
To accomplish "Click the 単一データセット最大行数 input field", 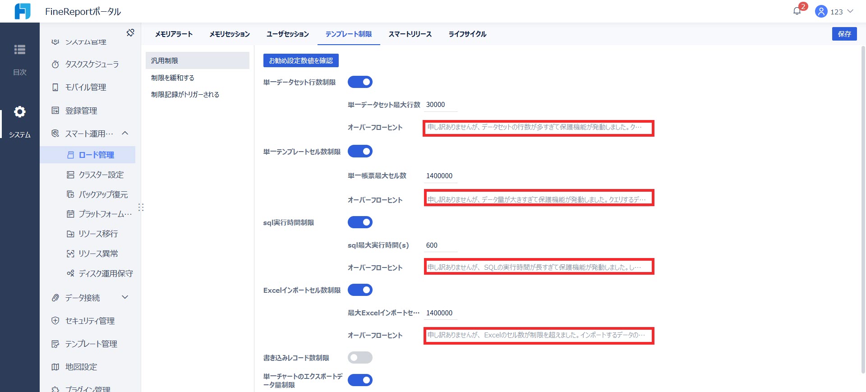I will pos(441,105).
